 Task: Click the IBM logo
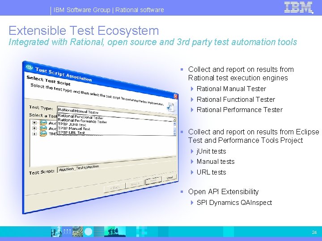tap(299, 8)
